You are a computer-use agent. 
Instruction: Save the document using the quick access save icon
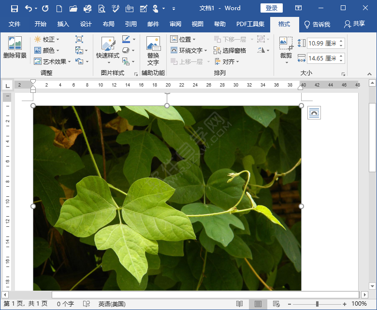[x=14, y=8]
